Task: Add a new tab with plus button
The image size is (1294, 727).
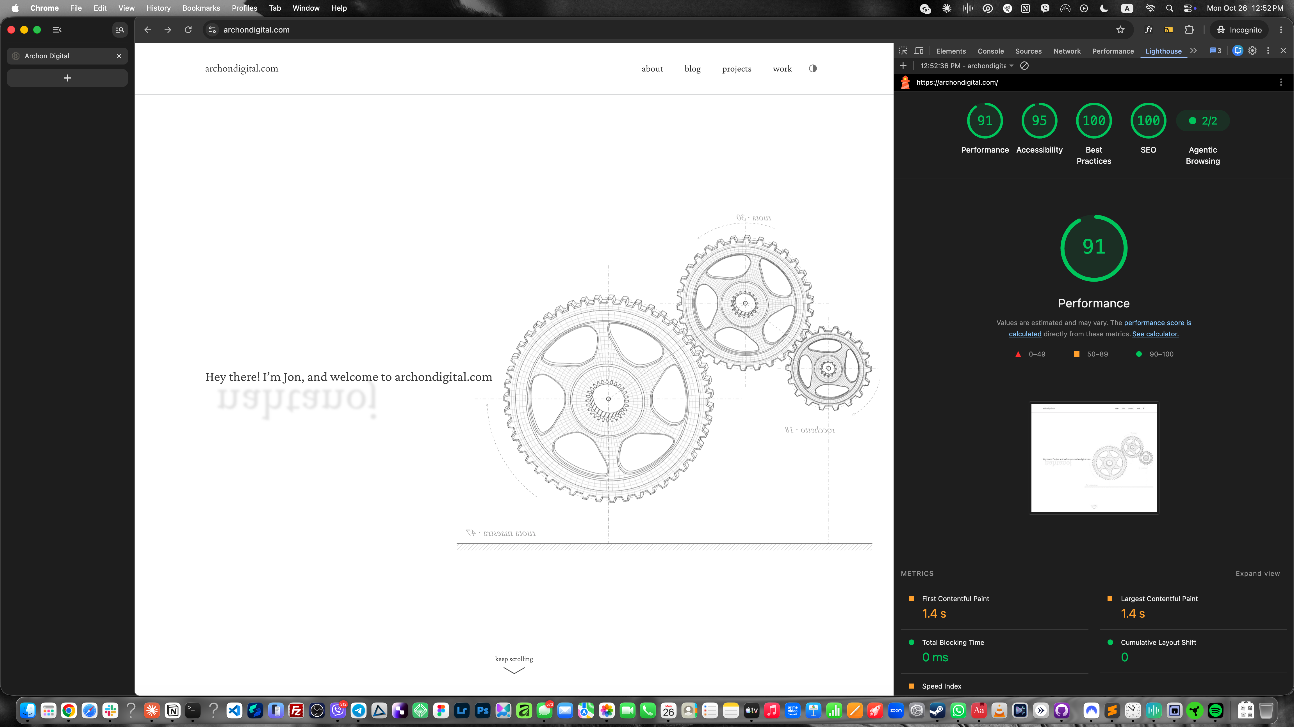Action: [x=67, y=78]
